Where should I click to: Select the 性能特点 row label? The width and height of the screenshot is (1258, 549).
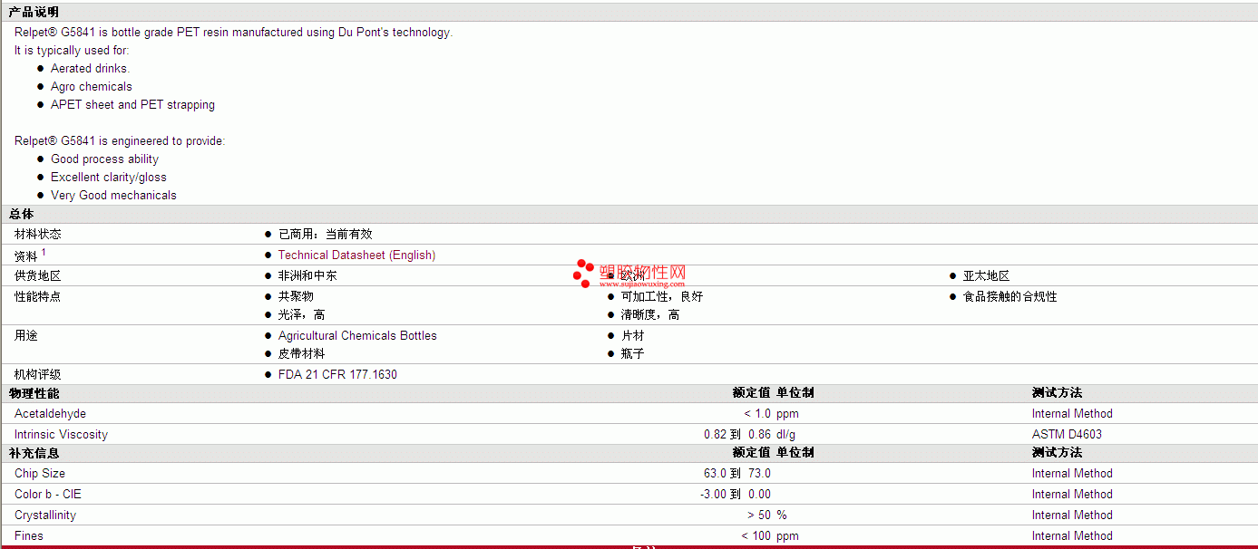coord(38,297)
